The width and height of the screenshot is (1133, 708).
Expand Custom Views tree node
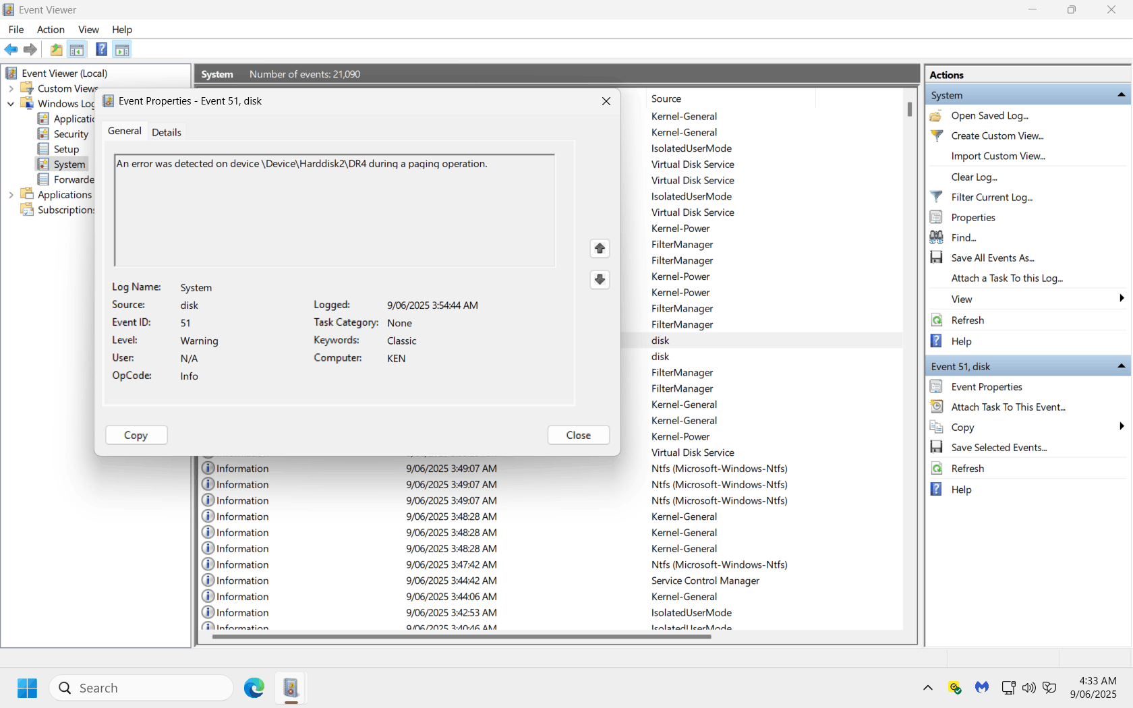(11, 88)
